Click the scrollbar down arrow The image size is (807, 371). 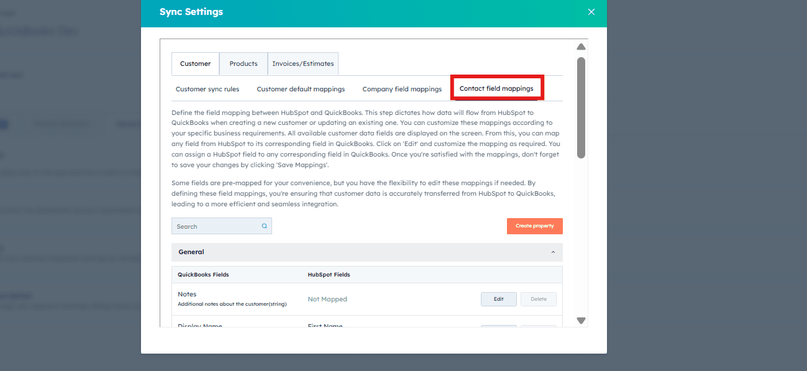tap(581, 321)
